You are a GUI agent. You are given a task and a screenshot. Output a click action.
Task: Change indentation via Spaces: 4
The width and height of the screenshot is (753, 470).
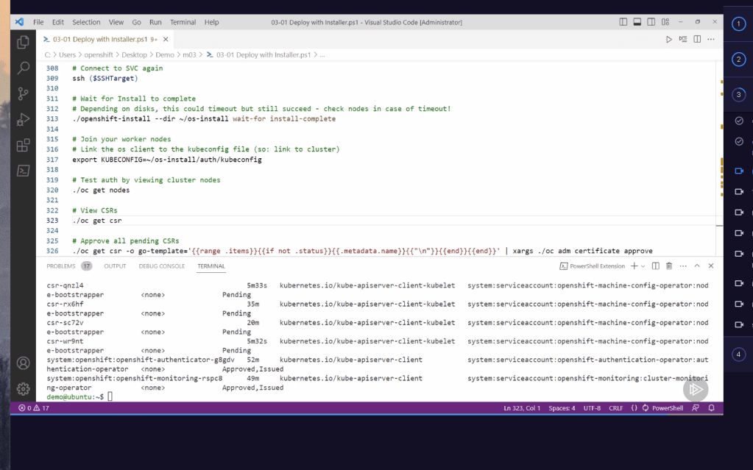(562, 408)
